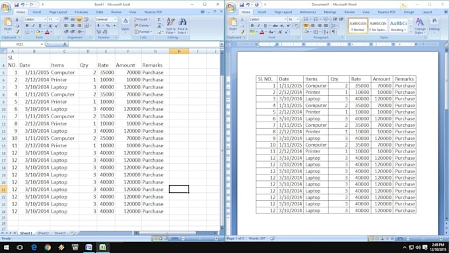Toggle Bold in Word Font group

252,26
